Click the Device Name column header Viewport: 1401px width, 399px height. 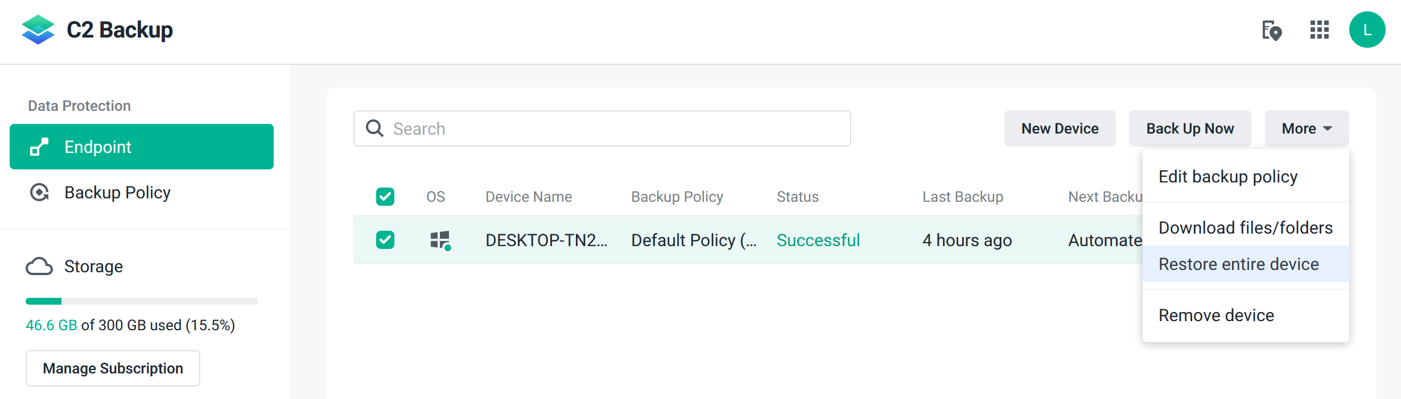529,197
